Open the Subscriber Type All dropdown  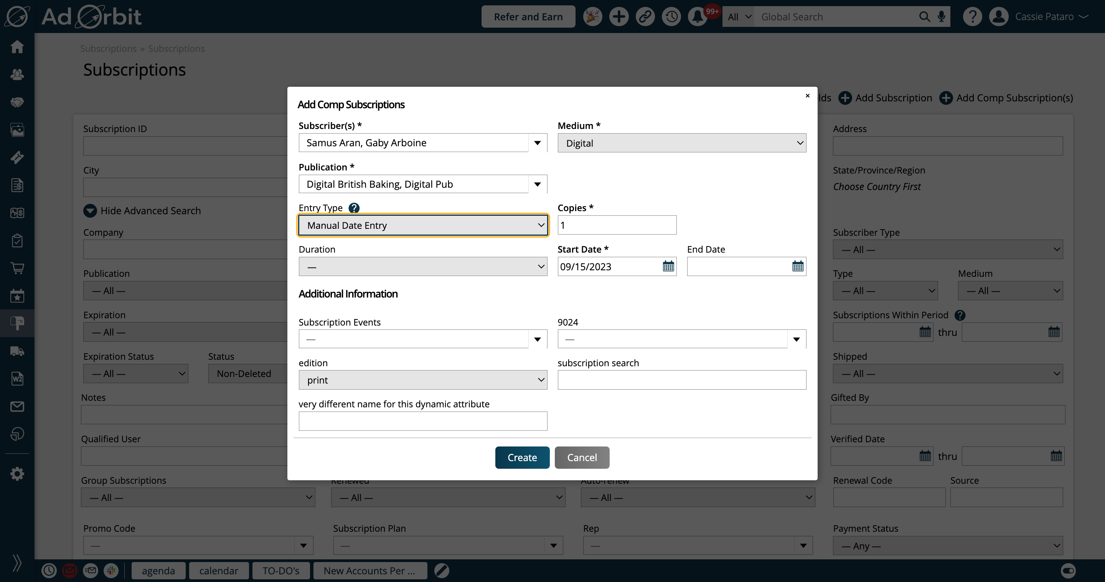point(948,250)
